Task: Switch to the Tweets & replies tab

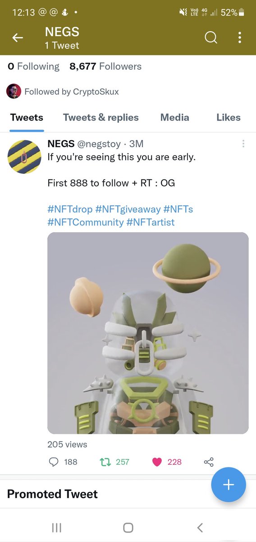Action: [x=101, y=117]
